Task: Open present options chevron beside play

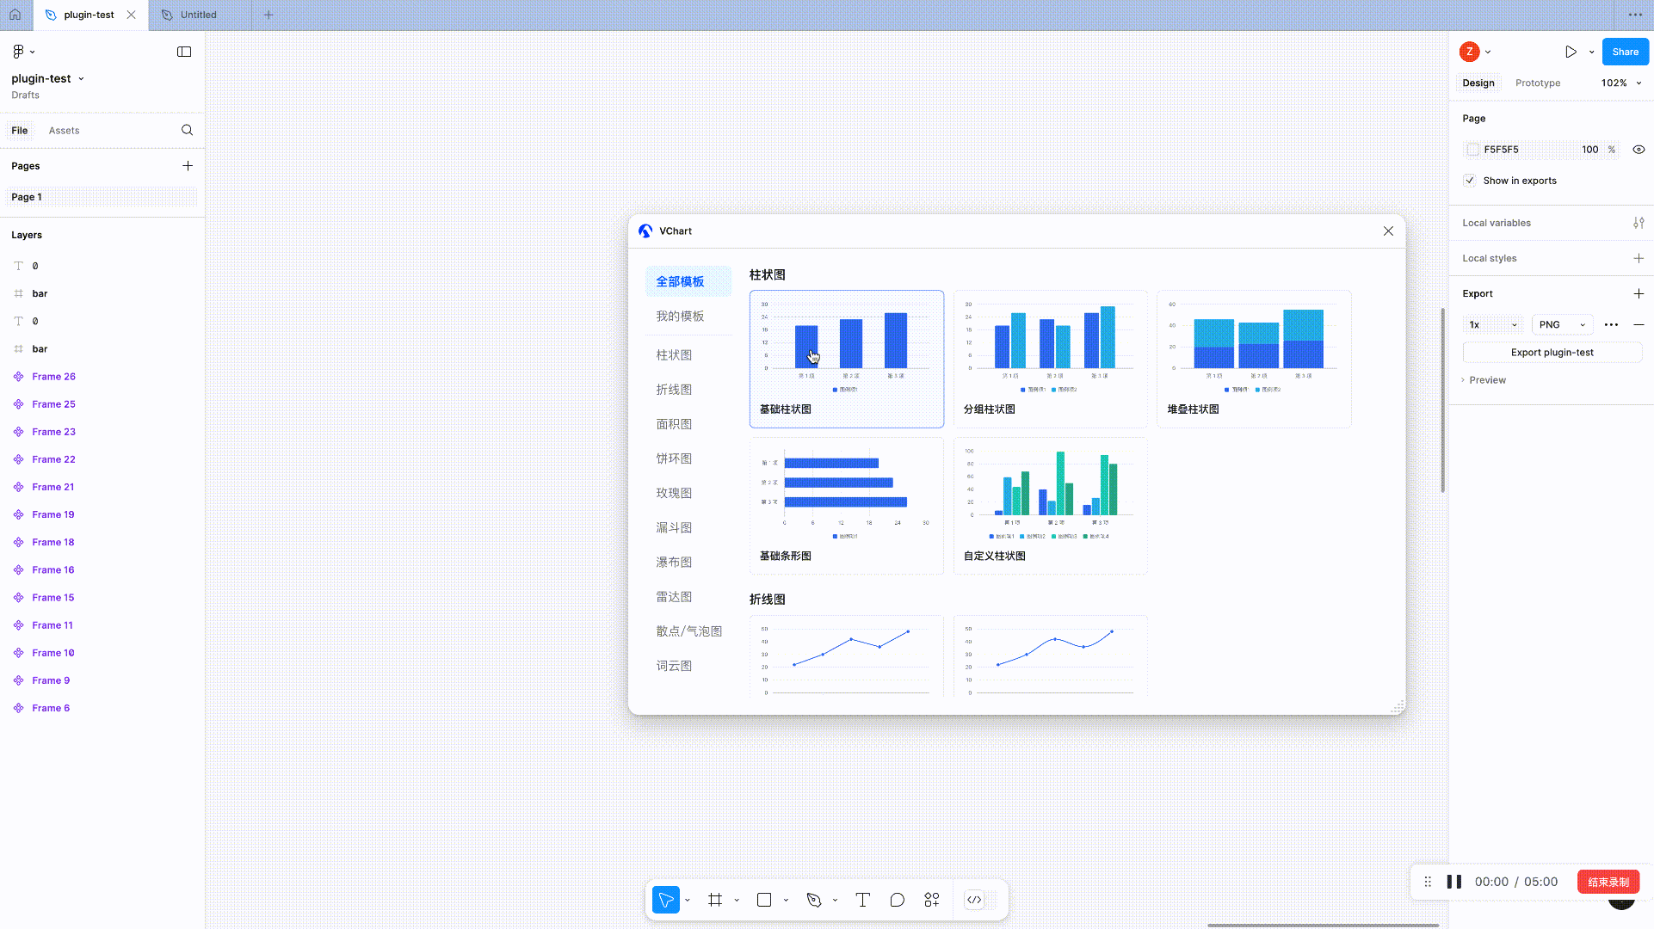Action: (1591, 52)
